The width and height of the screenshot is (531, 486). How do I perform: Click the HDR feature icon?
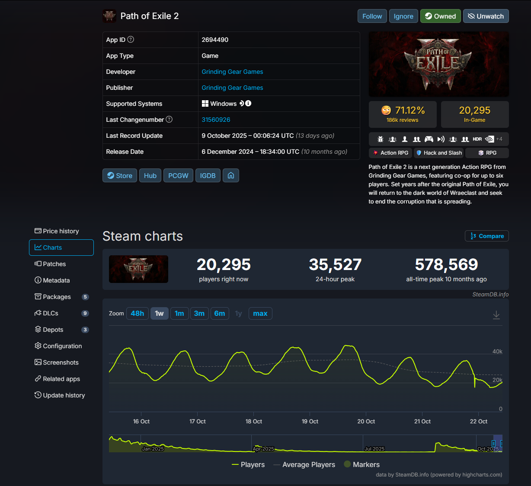(x=477, y=139)
